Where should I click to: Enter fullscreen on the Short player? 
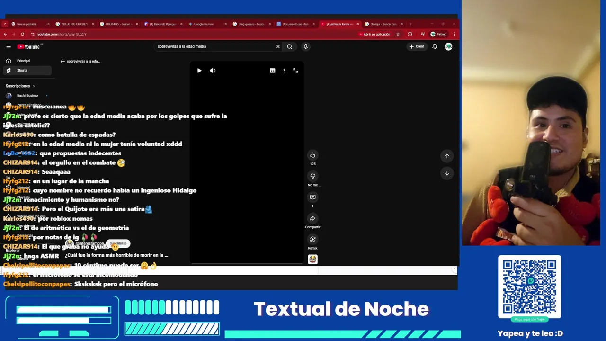pos(295,71)
